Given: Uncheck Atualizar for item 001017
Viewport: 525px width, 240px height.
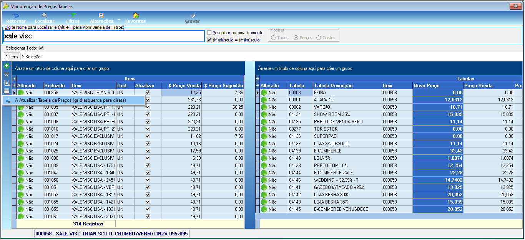Looking at the screenshot, I should (x=148, y=136).
